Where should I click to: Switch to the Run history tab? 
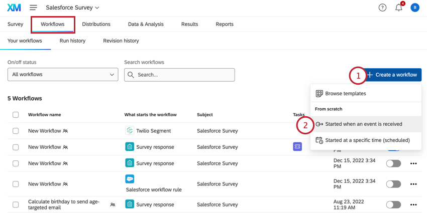click(x=72, y=41)
